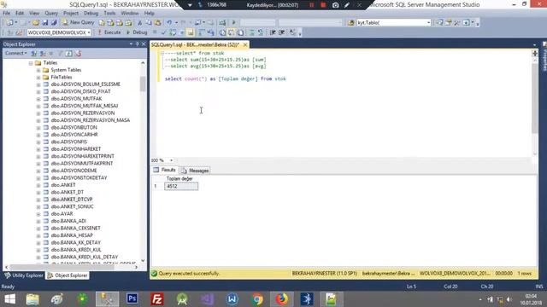
Task: Close the SQLQuery1.sql document tab
Action: tap(245, 45)
